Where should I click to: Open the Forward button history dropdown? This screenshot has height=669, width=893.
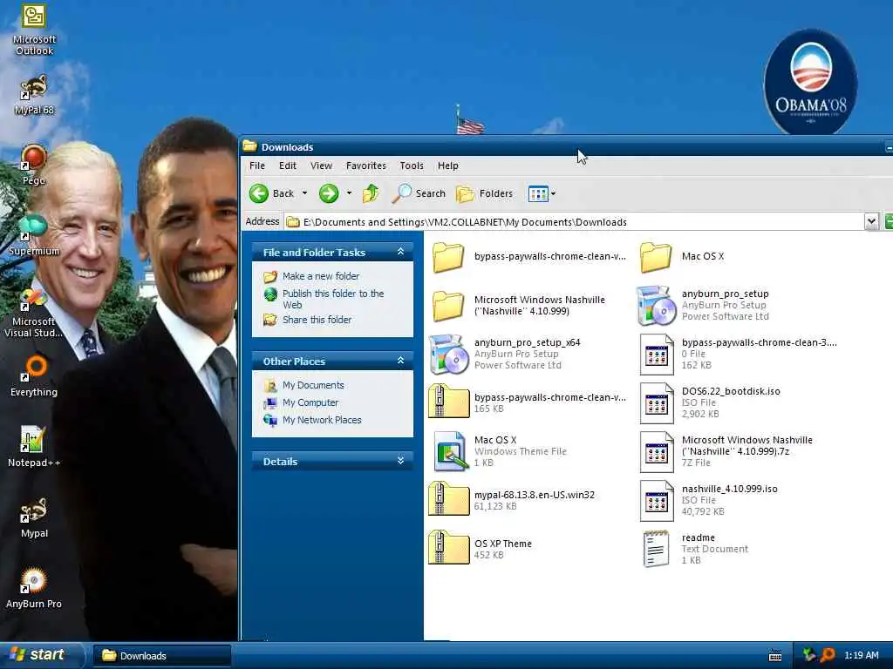point(349,193)
